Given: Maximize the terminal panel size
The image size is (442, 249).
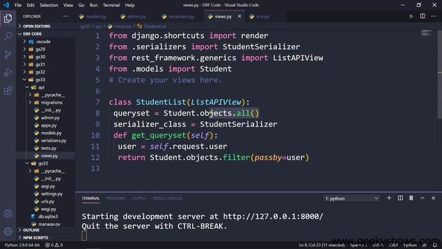Looking at the screenshot, I should (x=422, y=199).
